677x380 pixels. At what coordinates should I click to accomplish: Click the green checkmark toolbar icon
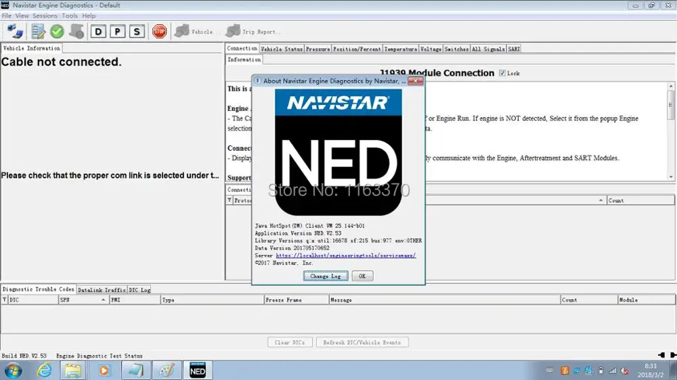[57, 32]
